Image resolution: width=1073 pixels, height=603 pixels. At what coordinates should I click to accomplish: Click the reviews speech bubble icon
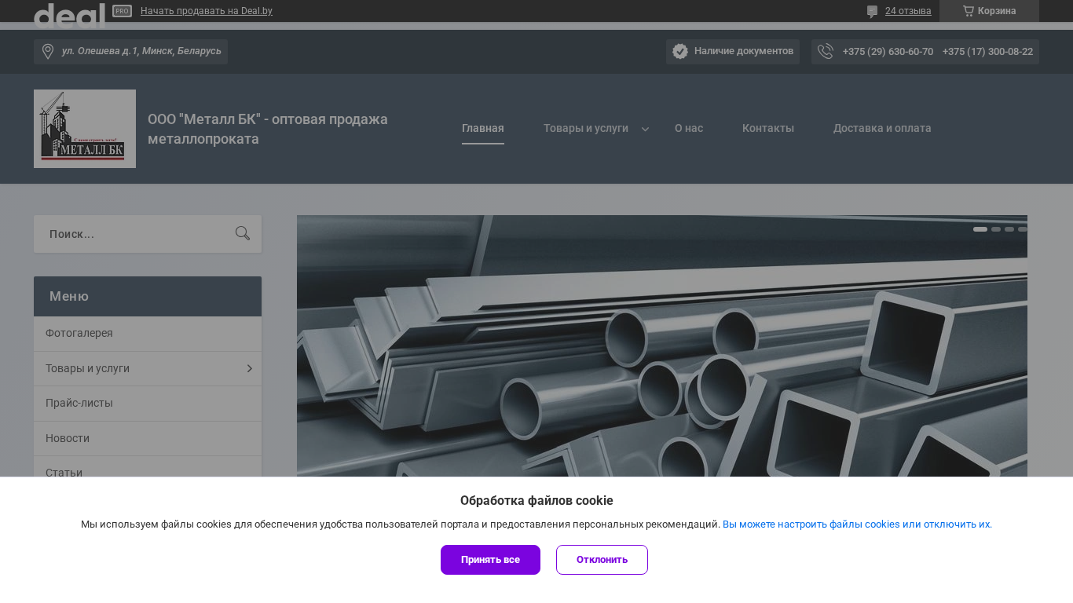point(872,12)
